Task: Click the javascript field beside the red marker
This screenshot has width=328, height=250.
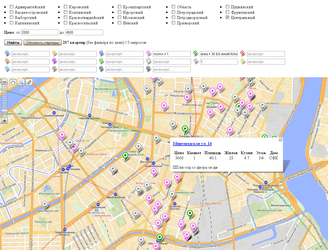Action: tap(266, 54)
